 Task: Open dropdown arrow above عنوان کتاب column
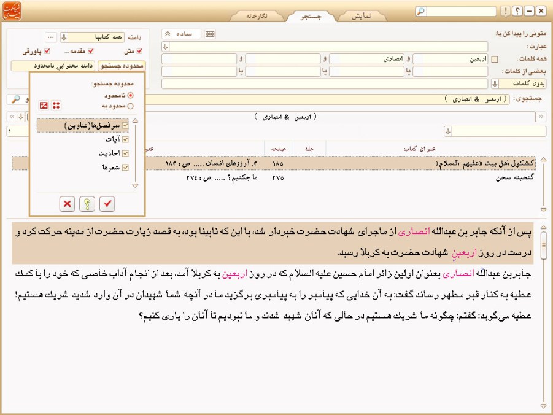[448, 131]
